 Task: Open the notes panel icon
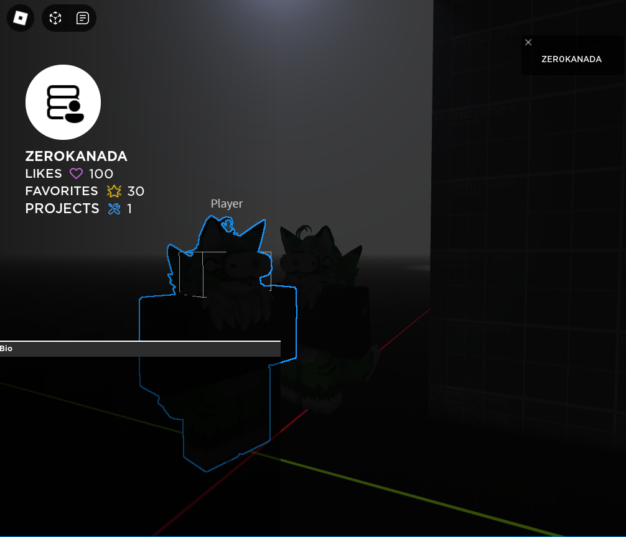[83, 18]
